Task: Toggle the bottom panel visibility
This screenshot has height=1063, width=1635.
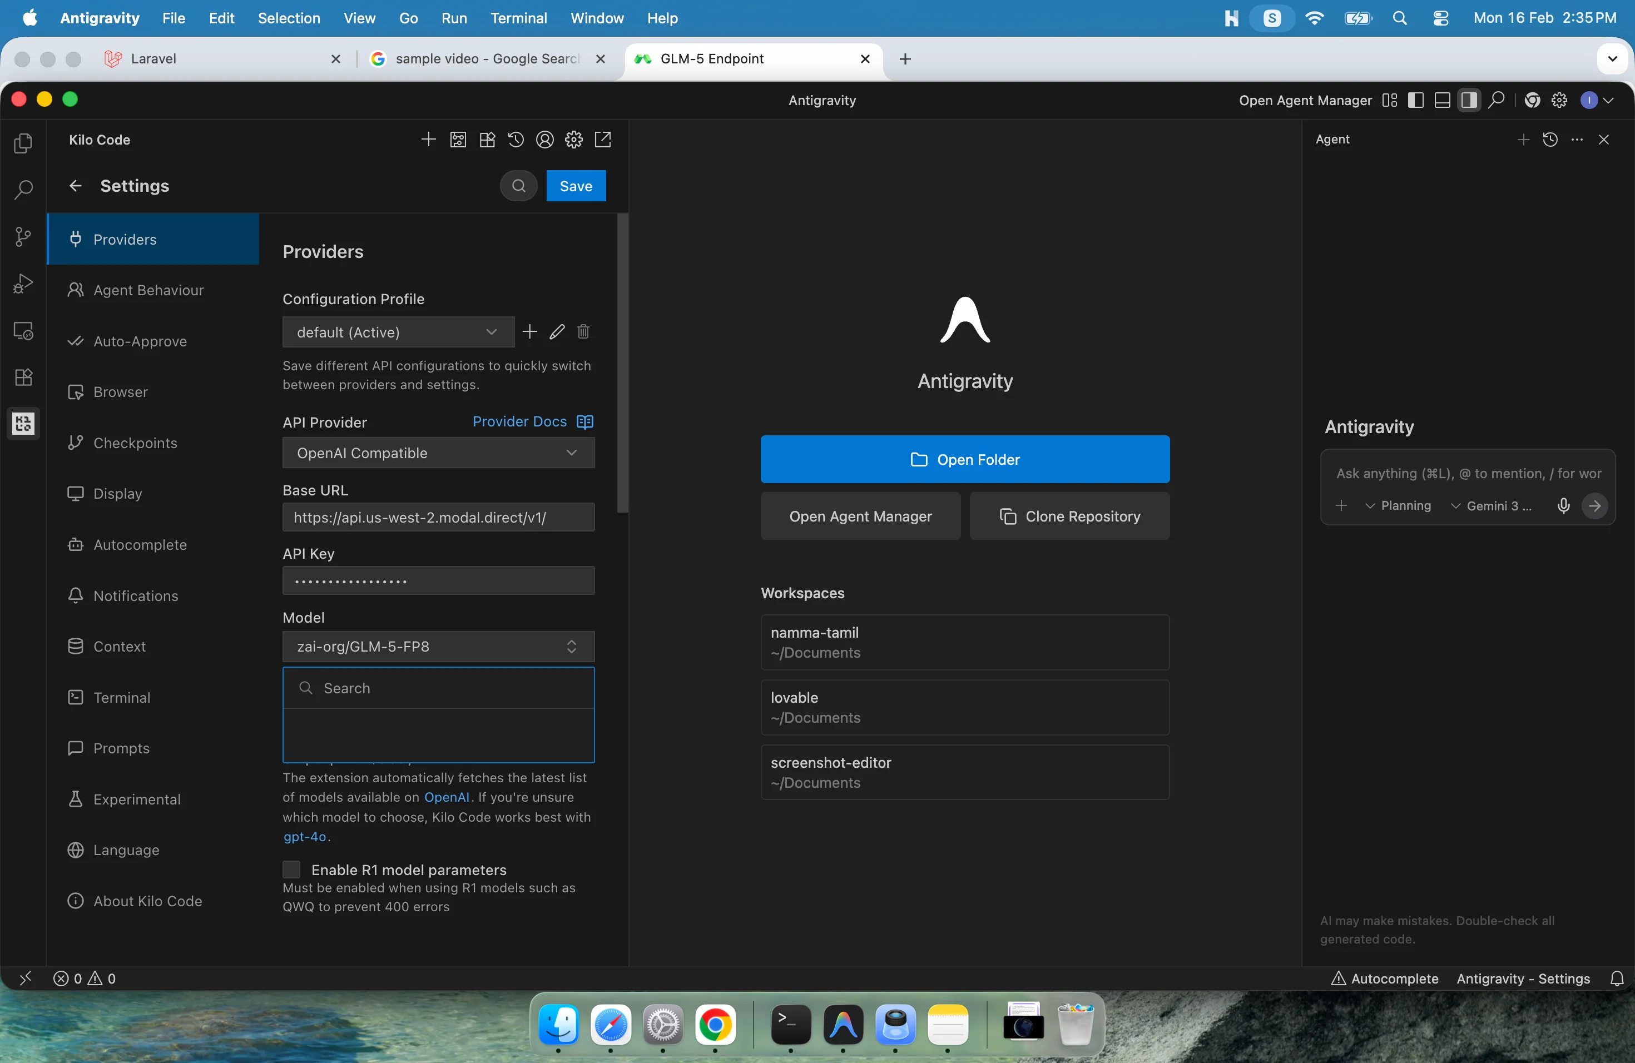Action: 1442,100
